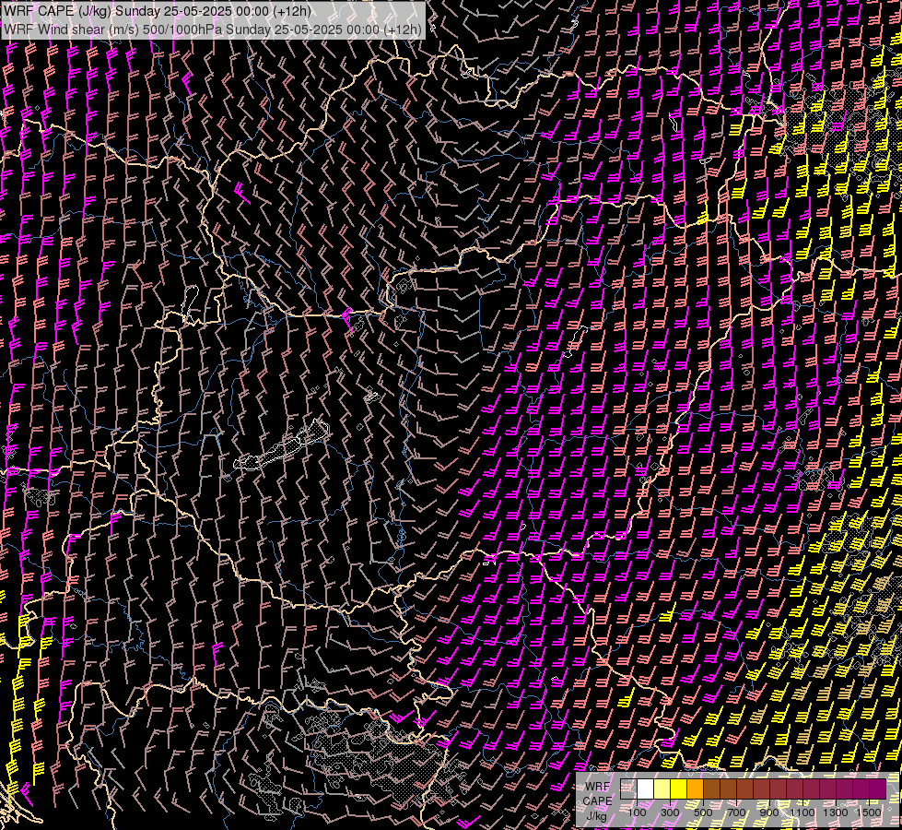Click the 100 legend tick label
This screenshot has width=902, height=830.
[637, 812]
